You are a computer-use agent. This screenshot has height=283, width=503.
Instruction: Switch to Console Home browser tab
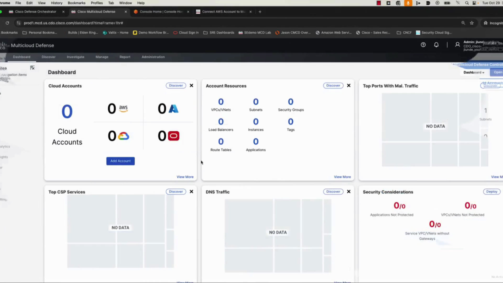161,12
